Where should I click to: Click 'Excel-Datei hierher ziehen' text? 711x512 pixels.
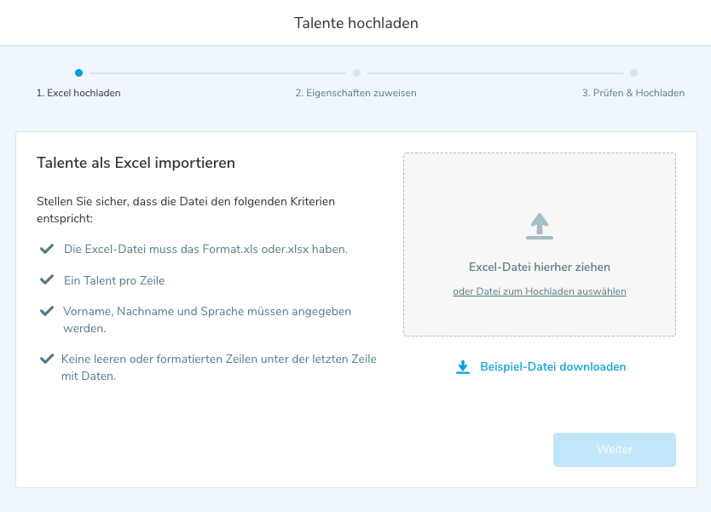[x=539, y=267]
